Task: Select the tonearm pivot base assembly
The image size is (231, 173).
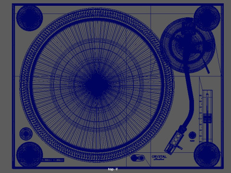Action: pyautogui.click(x=188, y=45)
